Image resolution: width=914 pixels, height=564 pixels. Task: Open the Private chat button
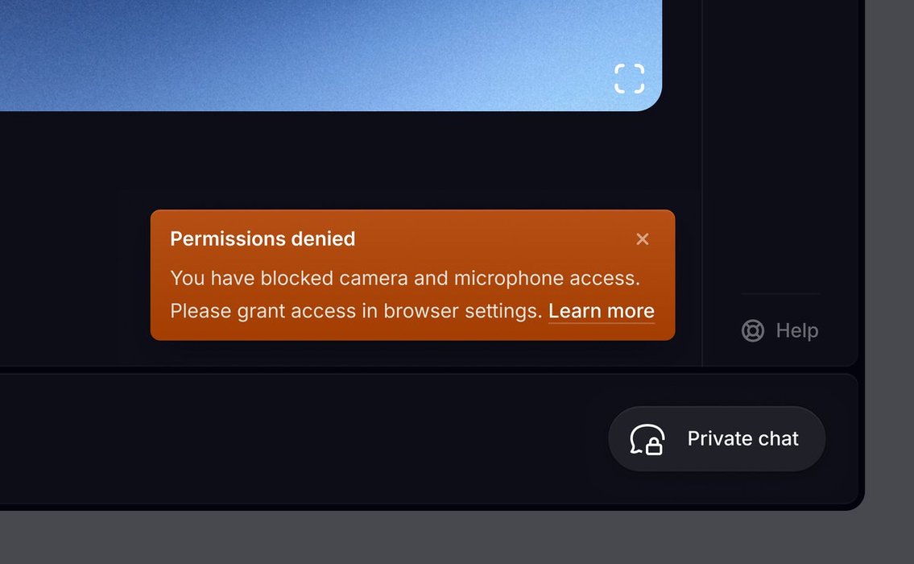(x=717, y=438)
